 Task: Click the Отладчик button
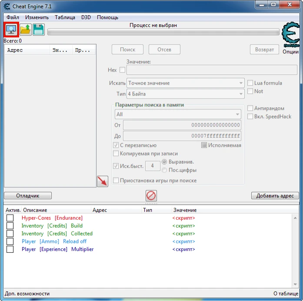point(28,195)
